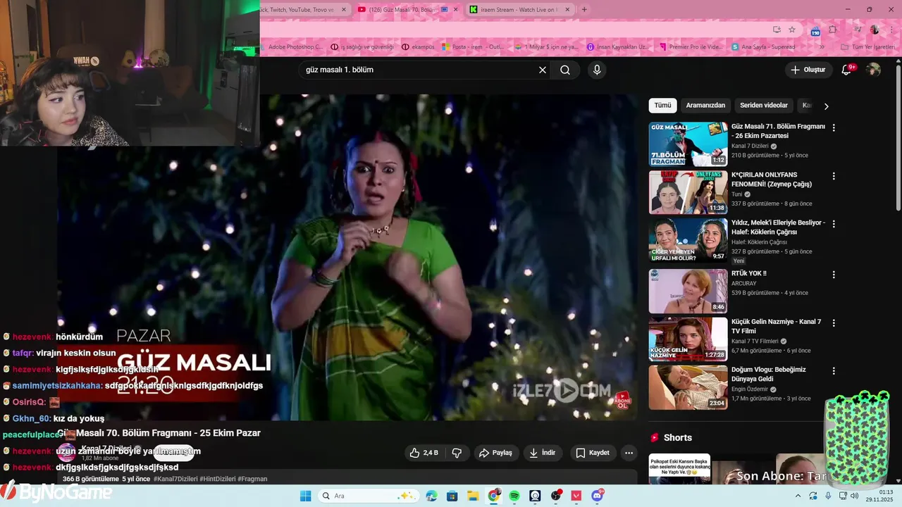Bookmark this page with star icon
The width and height of the screenshot is (902, 507).
(792, 30)
